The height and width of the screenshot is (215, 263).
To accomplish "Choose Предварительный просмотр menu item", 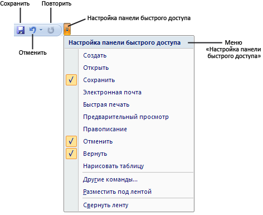I will 129,117.
